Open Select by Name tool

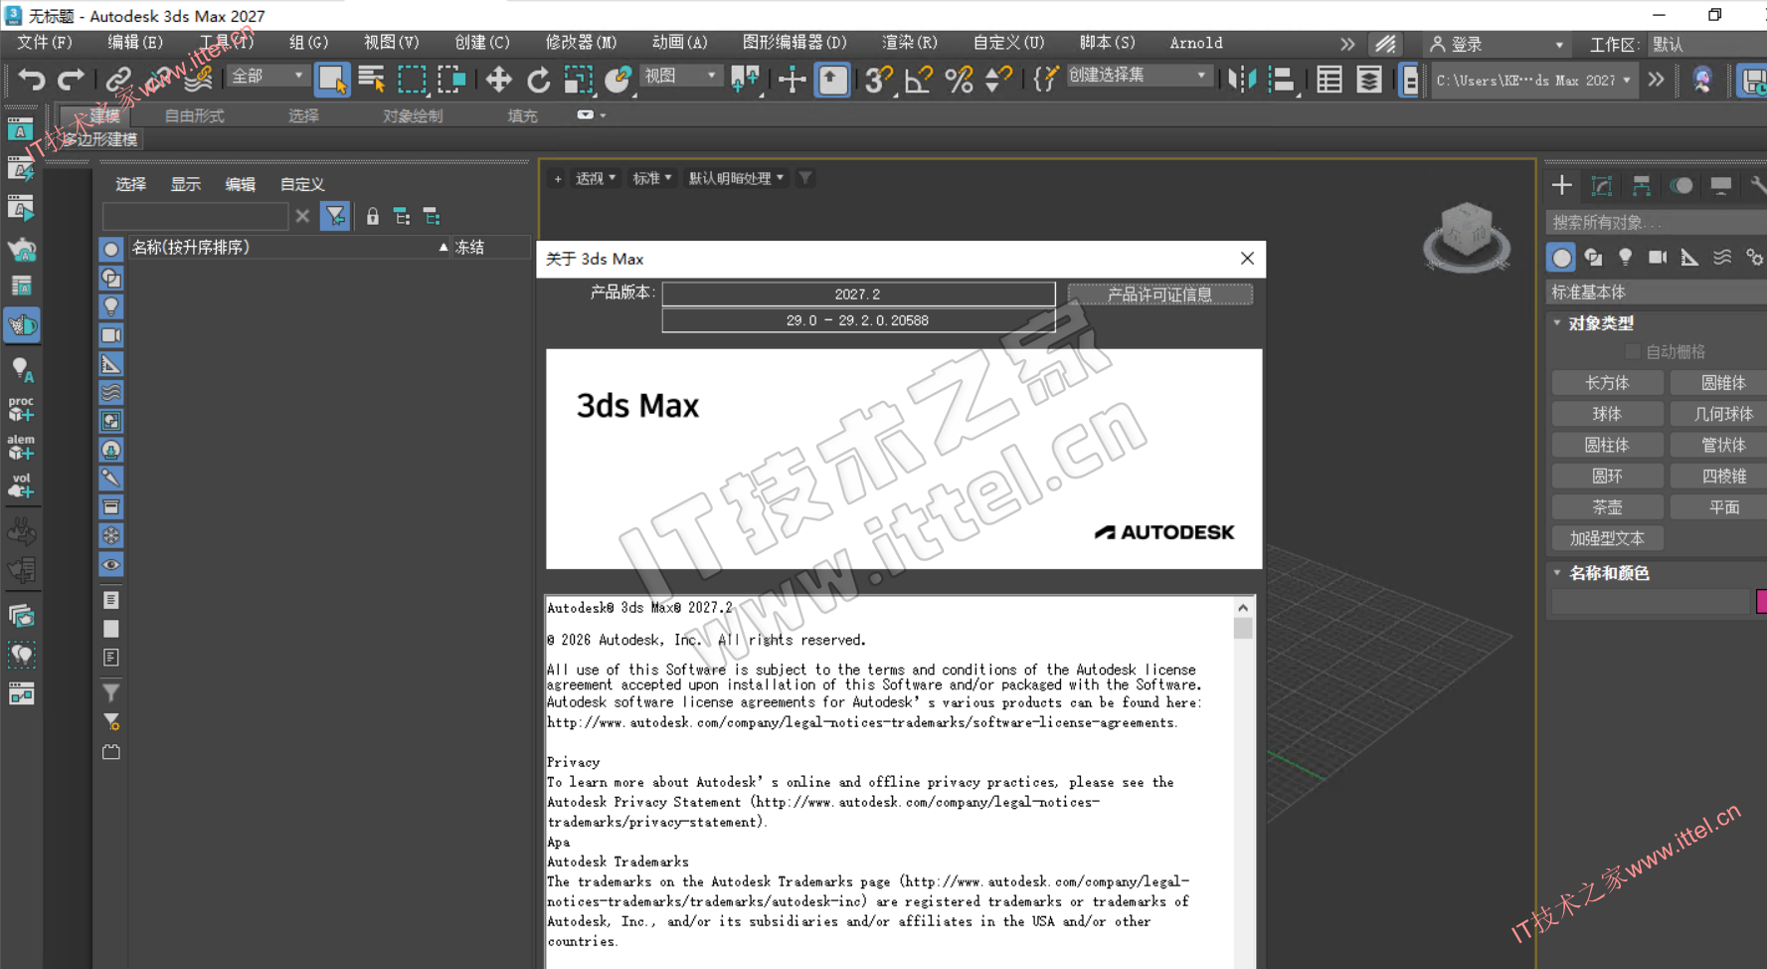coord(372,79)
